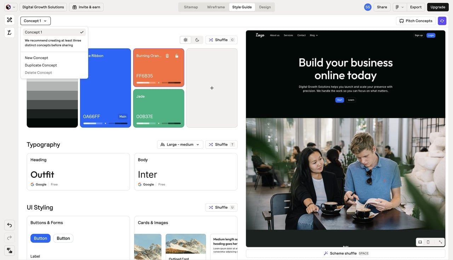Click Contact in preview navigation

[x=302, y=35]
